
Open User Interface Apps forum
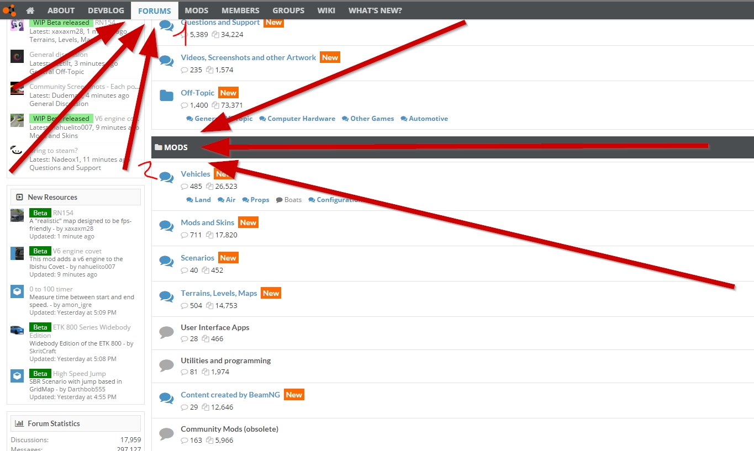(x=215, y=327)
